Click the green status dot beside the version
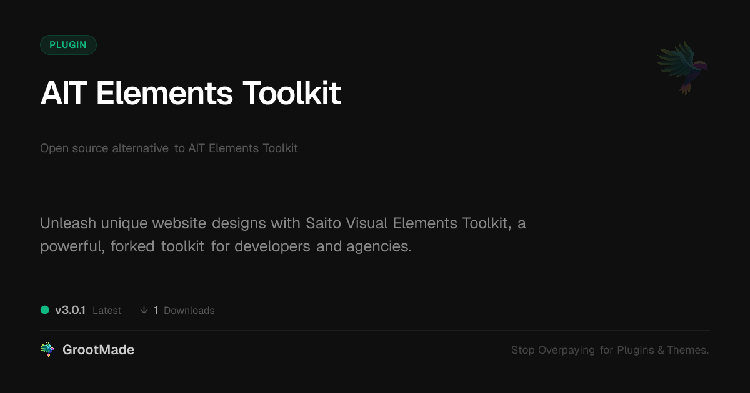This screenshot has width=750, height=393. 45,309
